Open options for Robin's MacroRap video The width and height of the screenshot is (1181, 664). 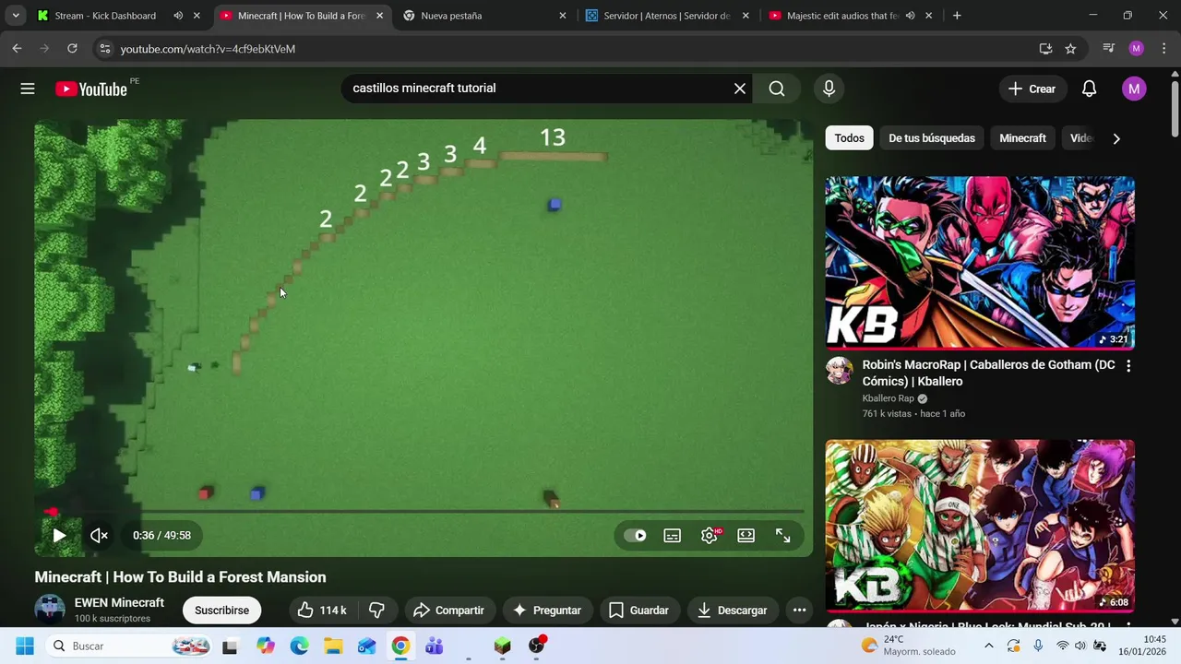pos(1128,366)
